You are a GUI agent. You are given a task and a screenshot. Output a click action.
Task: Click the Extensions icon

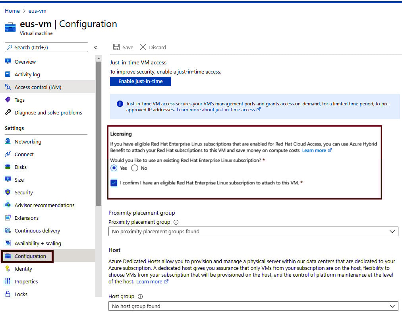pos(8,217)
